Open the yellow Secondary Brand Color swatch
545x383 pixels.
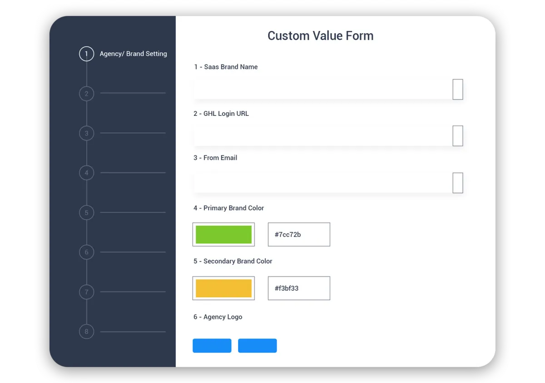[223, 288]
